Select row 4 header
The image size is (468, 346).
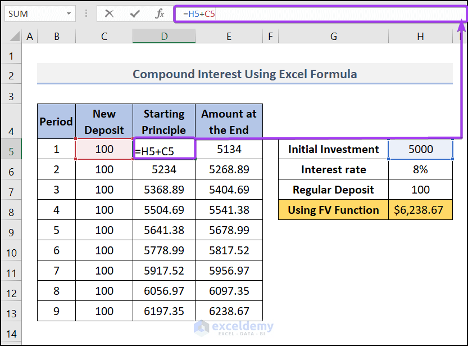(x=11, y=122)
